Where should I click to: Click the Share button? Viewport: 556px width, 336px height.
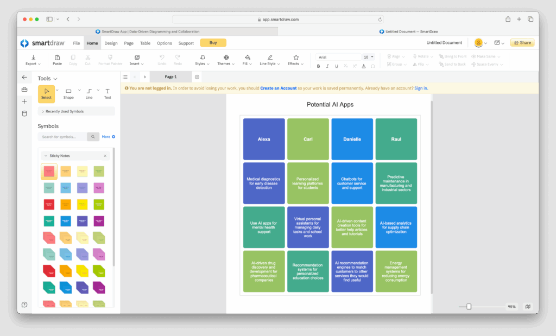pos(522,43)
